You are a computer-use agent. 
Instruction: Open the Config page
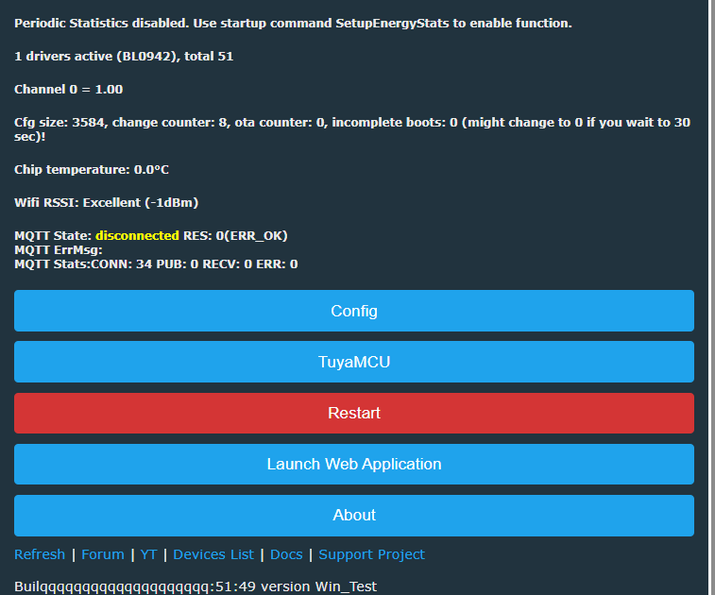[354, 311]
